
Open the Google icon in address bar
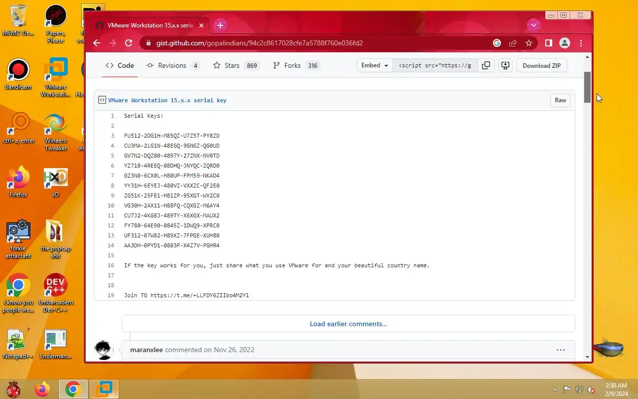497,43
